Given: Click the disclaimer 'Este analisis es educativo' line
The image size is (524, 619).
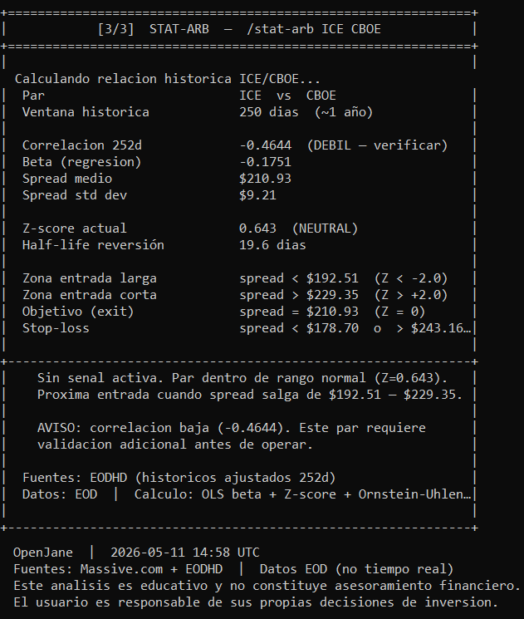Looking at the screenshot, I should coord(267,586).
